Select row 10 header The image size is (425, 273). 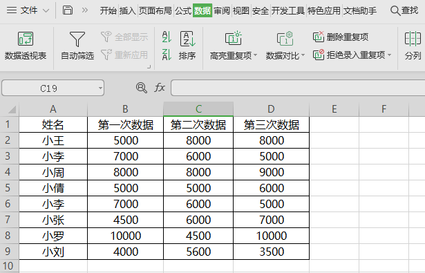click(x=10, y=266)
